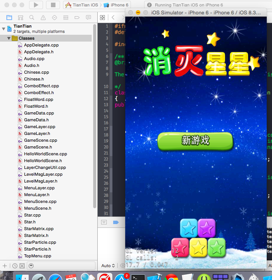
Task: Show the Symbol navigator
Action: point(20,17)
